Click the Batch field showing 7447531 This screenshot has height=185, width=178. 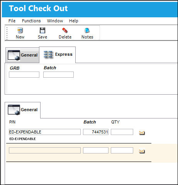tap(96, 132)
